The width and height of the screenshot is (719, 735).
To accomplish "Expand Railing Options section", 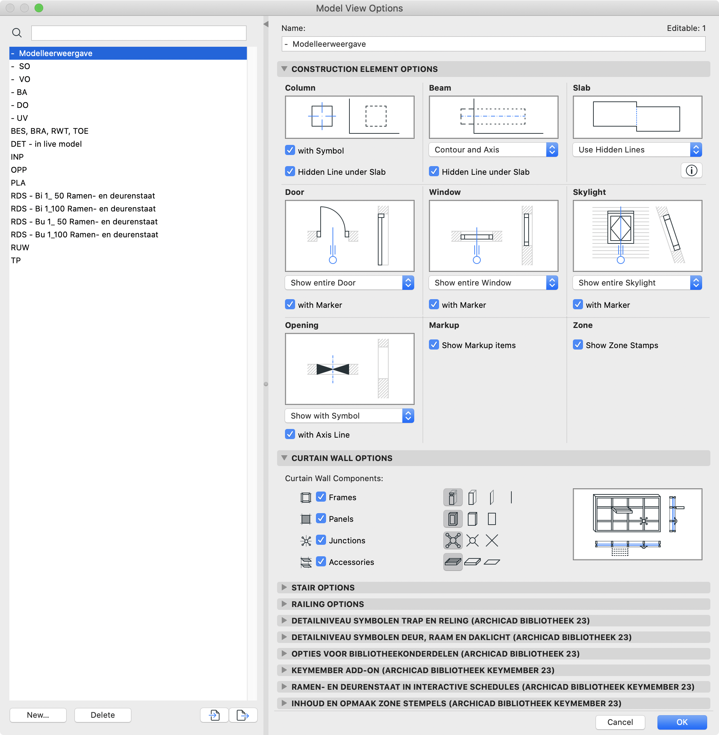I will pyautogui.click(x=284, y=604).
